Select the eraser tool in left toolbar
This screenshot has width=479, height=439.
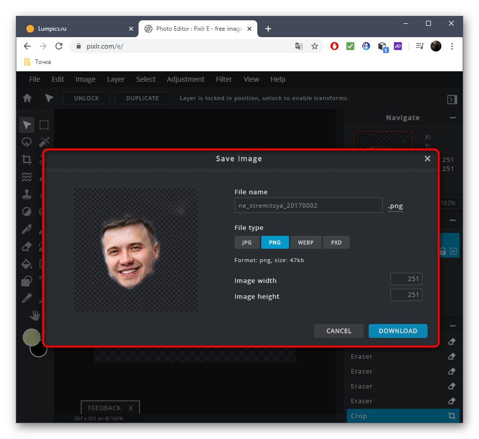(27, 246)
